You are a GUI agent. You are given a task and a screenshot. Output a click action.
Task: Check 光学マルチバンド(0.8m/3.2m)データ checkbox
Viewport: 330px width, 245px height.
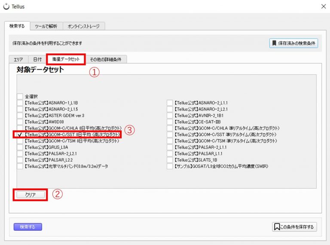pos(20,166)
